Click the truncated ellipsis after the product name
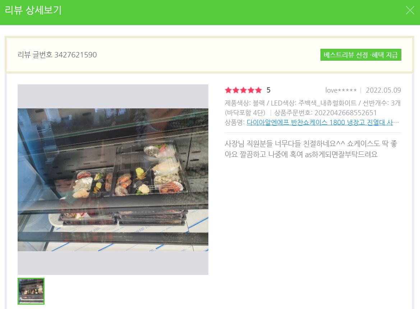The width and height of the screenshot is (420, 309). click(396, 123)
